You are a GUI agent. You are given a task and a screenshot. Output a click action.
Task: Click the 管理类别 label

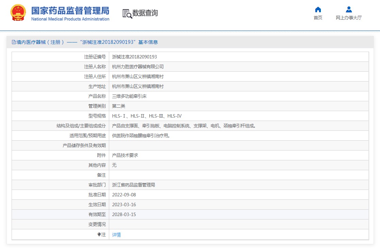coord(97,106)
